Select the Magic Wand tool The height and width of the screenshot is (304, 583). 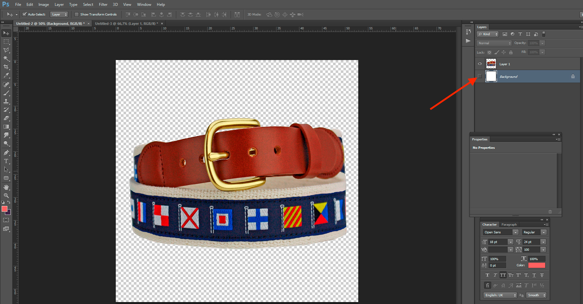point(6,58)
